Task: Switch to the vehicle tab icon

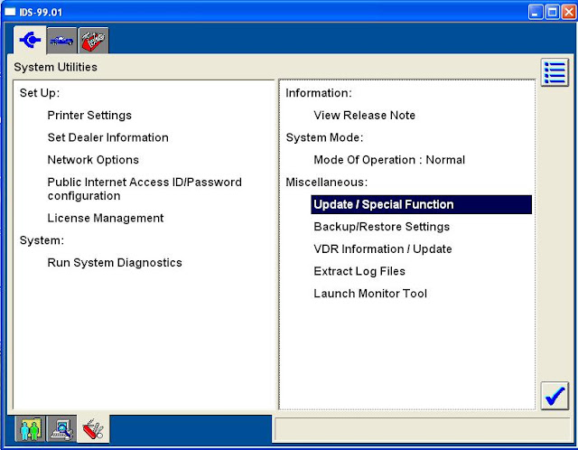Action: tap(62, 41)
